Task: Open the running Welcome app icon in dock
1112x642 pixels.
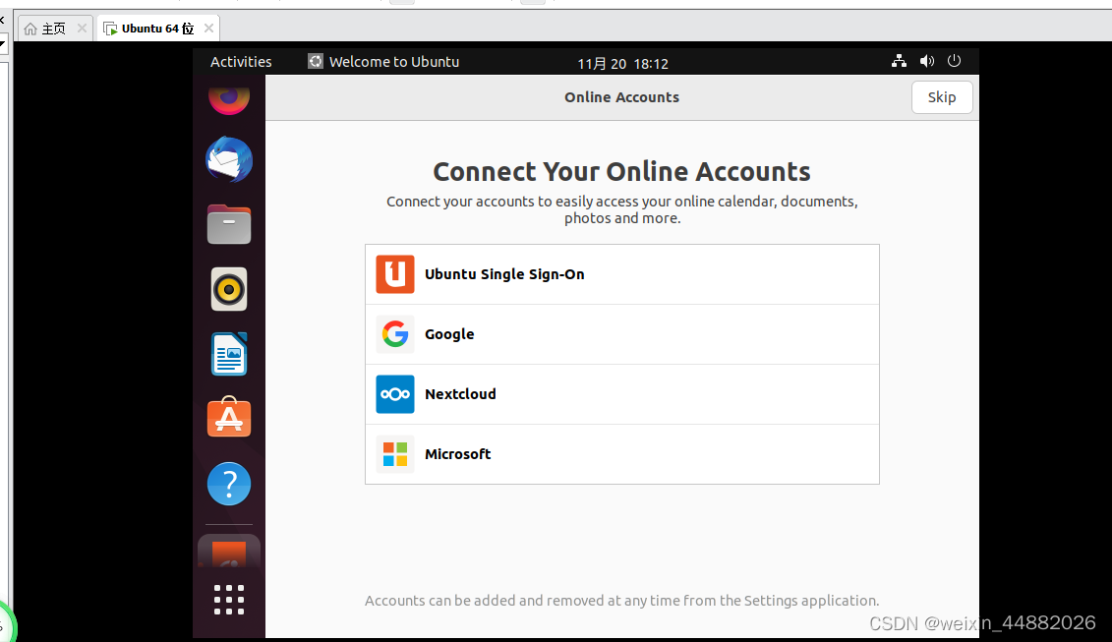Action: [228, 552]
